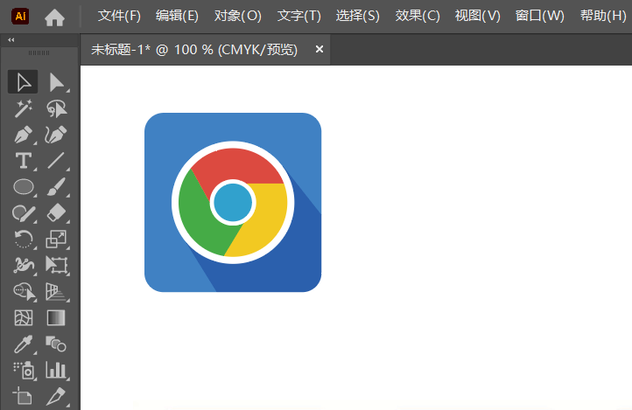Select the Shape Builder tool
This screenshot has height=410, width=632.
(23, 292)
